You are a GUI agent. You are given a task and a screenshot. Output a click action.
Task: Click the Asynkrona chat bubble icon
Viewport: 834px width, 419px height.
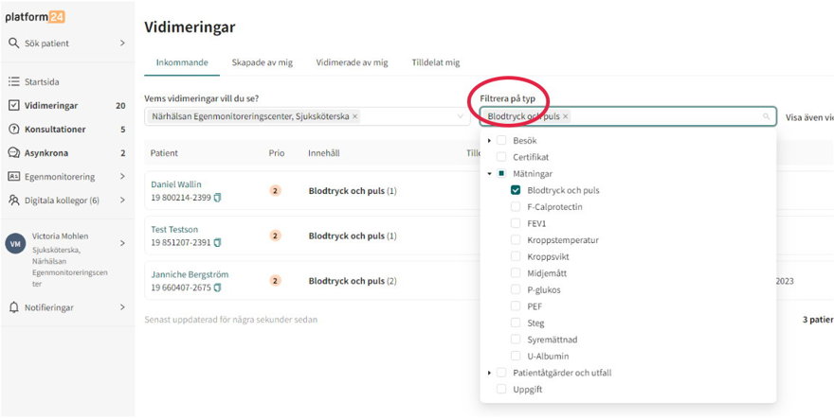(13, 152)
